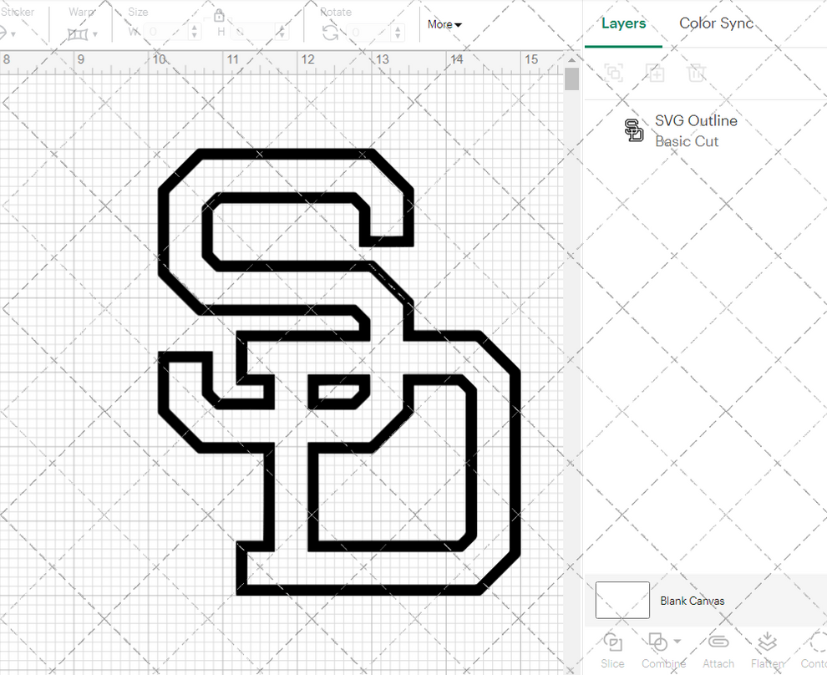Click the width stepper up arrow
The image size is (827, 675).
(194, 29)
